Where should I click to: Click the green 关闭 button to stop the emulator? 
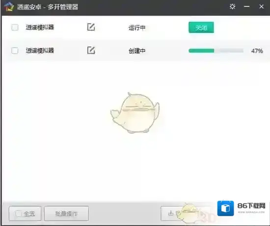(201, 28)
